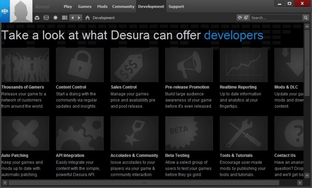Select the Development tab
The width and height of the screenshot is (312, 188).
coord(151,6)
